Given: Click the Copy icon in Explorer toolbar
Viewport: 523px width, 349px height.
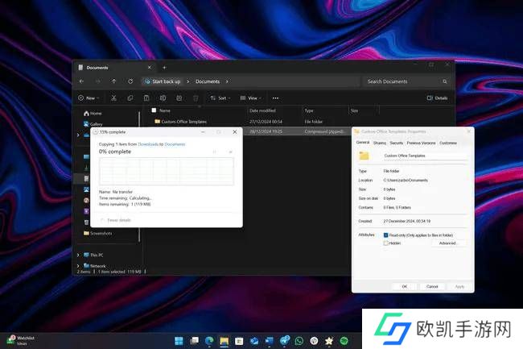Looking at the screenshot, I should (130, 98).
